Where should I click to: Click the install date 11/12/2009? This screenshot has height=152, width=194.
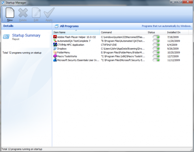click(174, 60)
